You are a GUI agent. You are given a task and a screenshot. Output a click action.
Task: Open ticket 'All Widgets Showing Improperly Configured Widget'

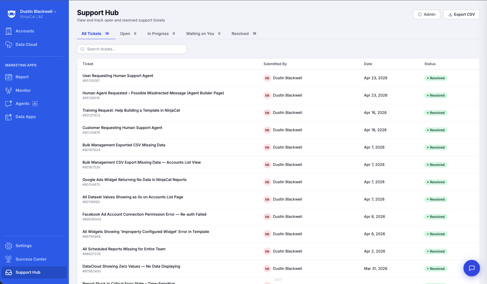point(146,232)
